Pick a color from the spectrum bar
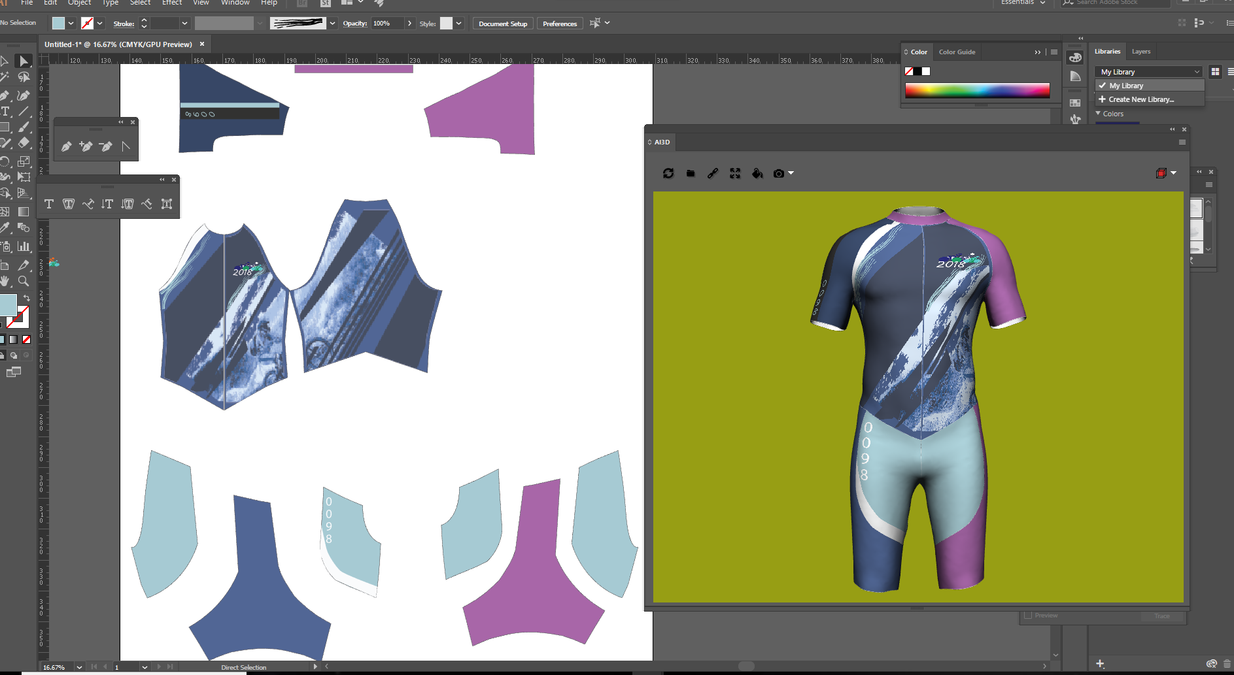Image resolution: width=1234 pixels, height=675 pixels. 978,90
